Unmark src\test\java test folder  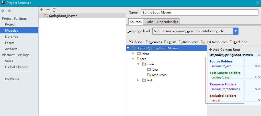[259, 78]
